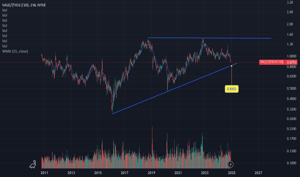
Task: Click the 2011 time axis label
Action: [44, 173]
